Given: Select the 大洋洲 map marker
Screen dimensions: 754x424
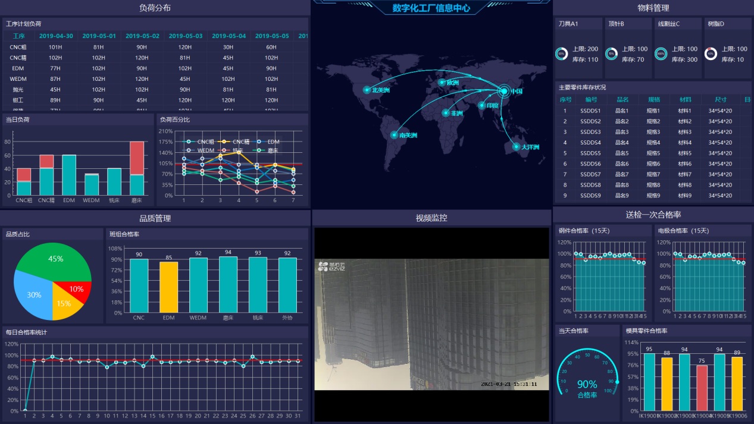Looking at the screenshot, I should pos(516,146).
